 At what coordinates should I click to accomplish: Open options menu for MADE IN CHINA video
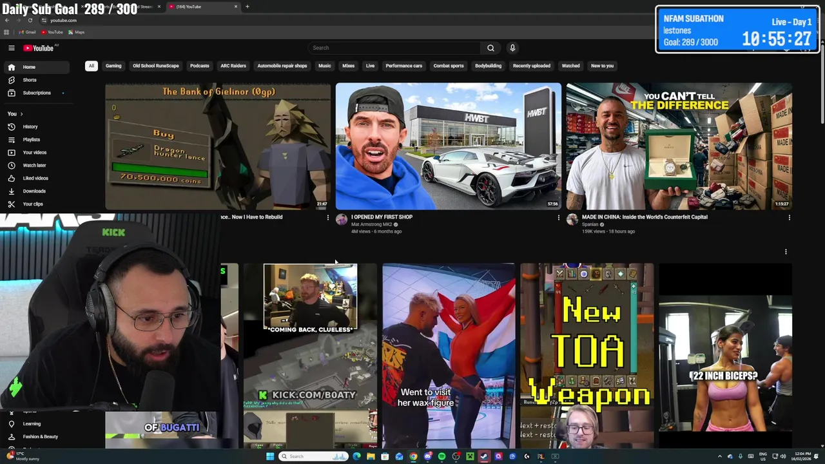point(790,218)
